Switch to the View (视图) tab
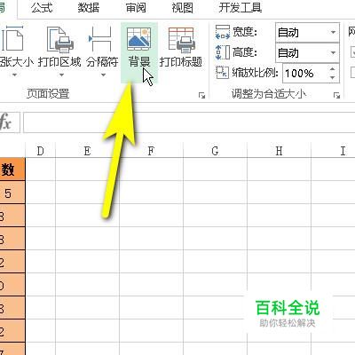The height and width of the screenshot is (355, 355). pos(183,8)
